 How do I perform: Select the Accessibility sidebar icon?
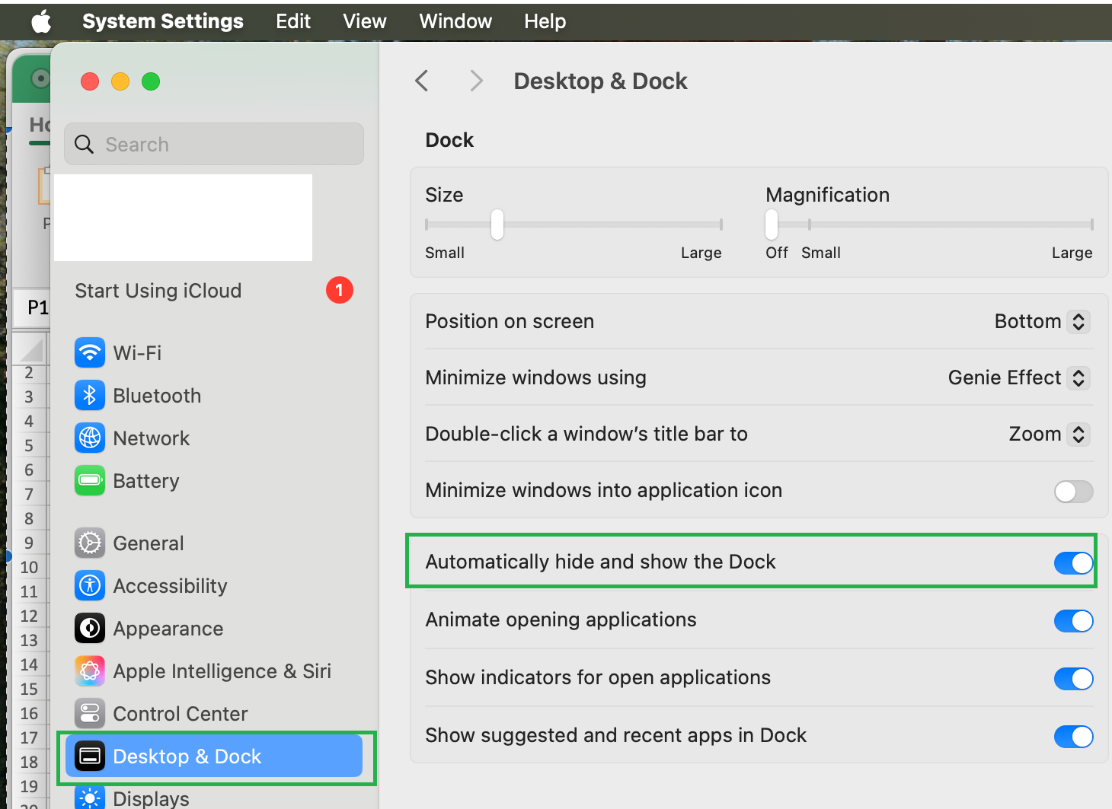point(89,585)
